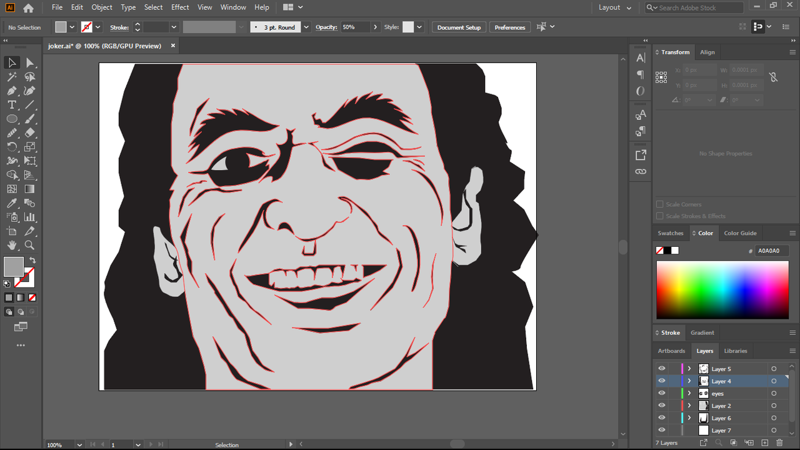The height and width of the screenshot is (450, 800).
Task: Create new layer in Layers panel
Action: click(764, 442)
